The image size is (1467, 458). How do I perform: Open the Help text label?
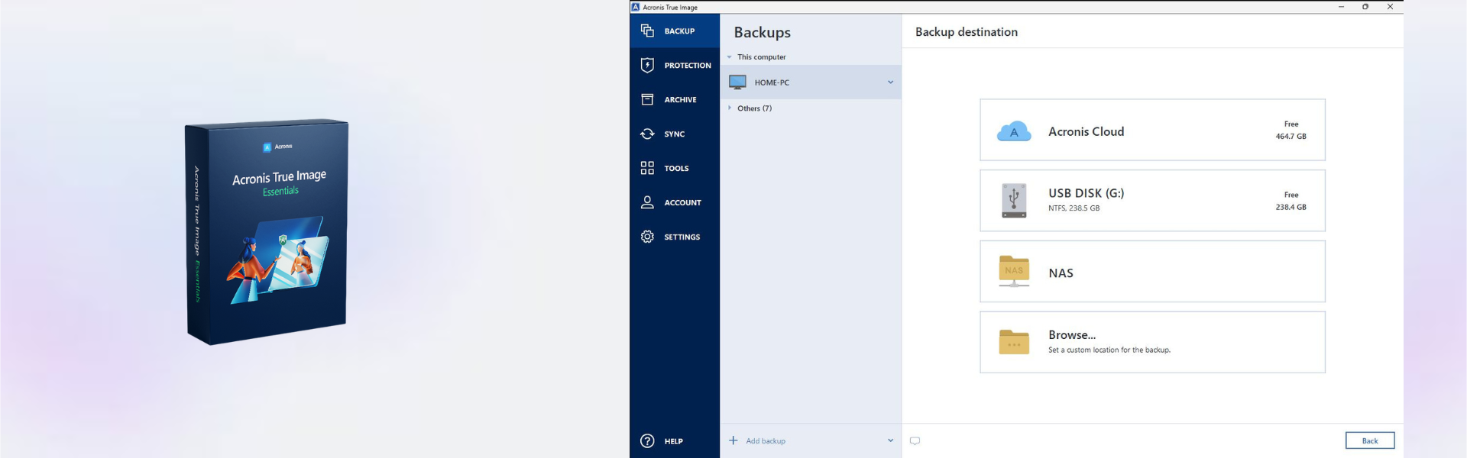673,441
